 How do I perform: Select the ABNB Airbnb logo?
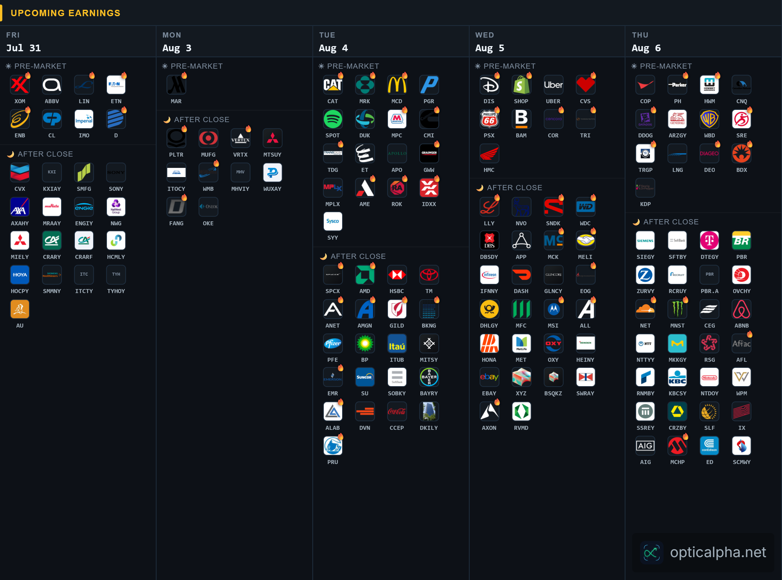pyautogui.click(x=742, y=309)
